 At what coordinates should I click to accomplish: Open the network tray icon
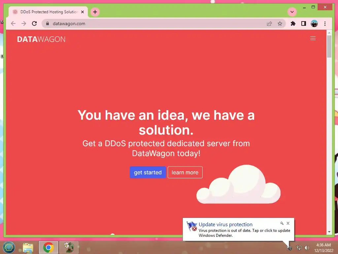coord(299,247)
